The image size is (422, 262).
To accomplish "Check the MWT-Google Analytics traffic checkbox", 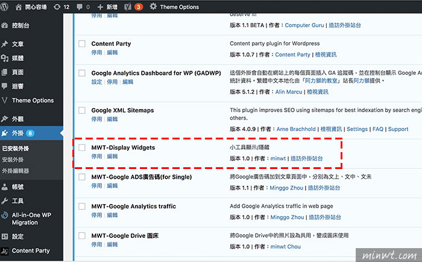I will 82,206.
